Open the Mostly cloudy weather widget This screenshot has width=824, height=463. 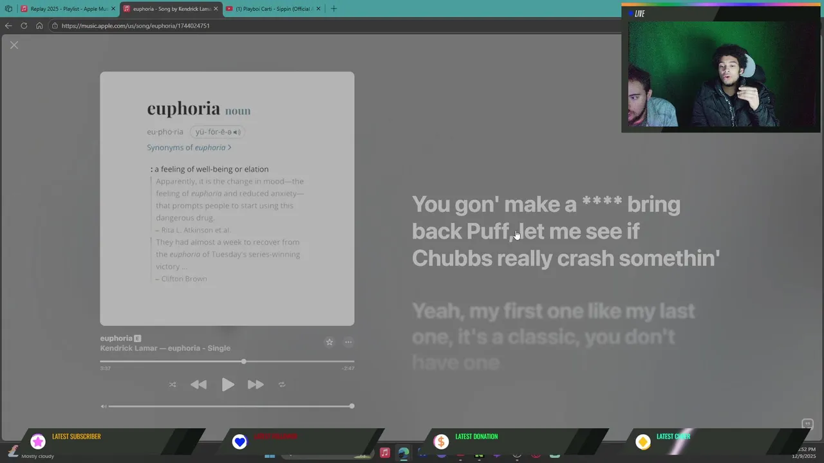tap(31, 453)
